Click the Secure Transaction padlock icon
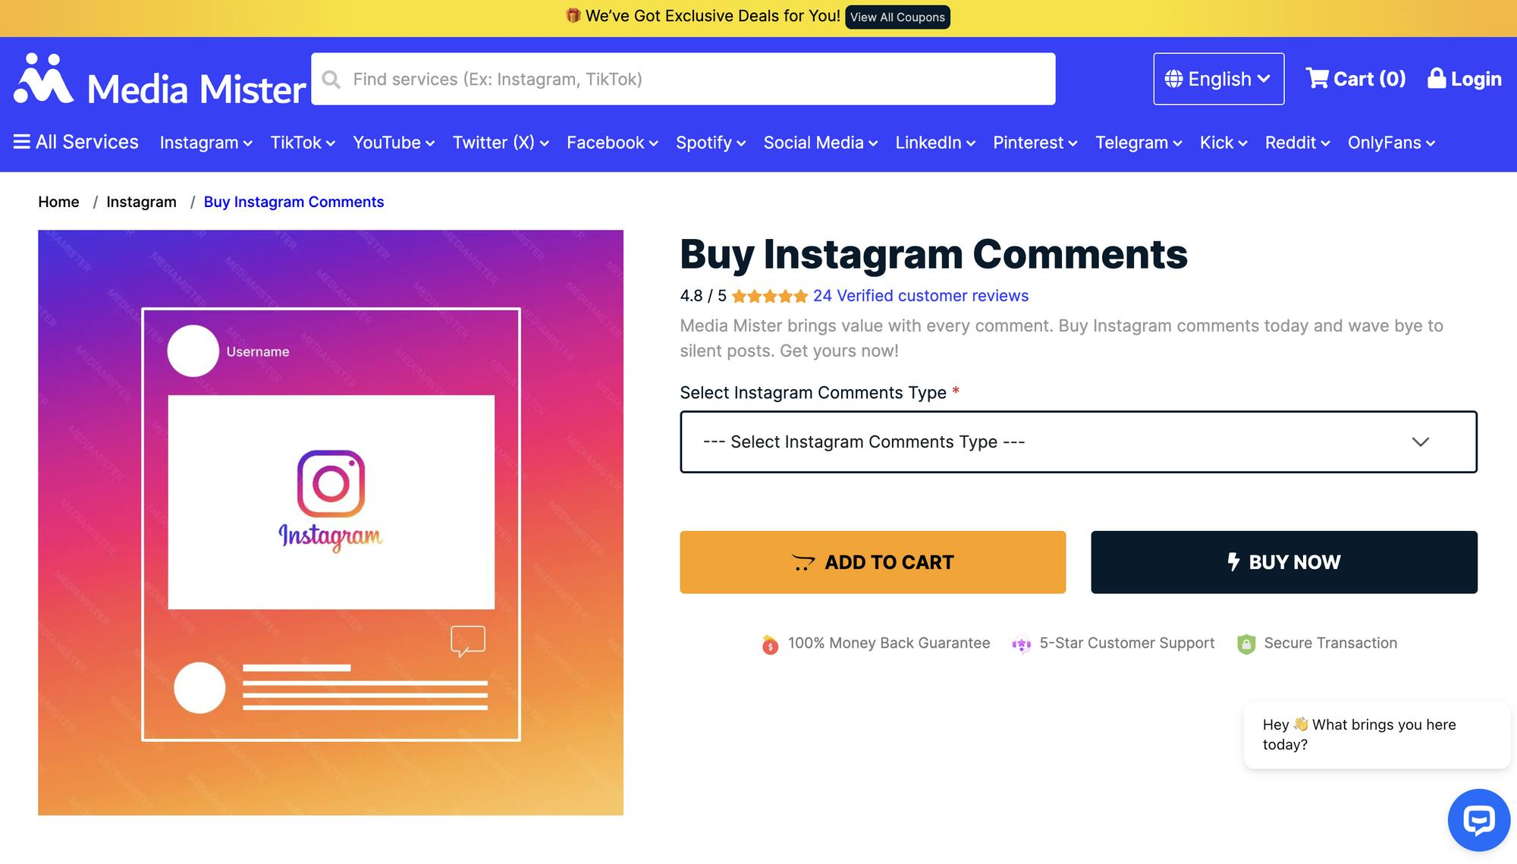This screenshot has height=864, width=1517. coord(1246,643)
